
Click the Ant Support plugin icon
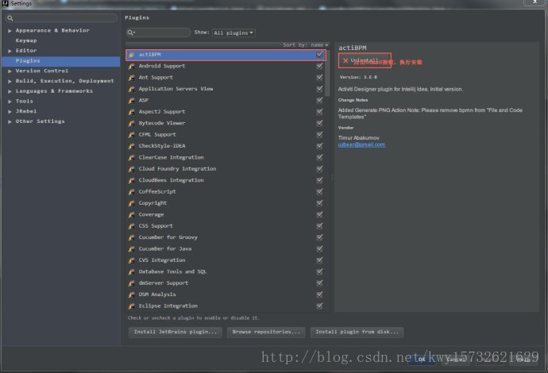click(131, 78)
